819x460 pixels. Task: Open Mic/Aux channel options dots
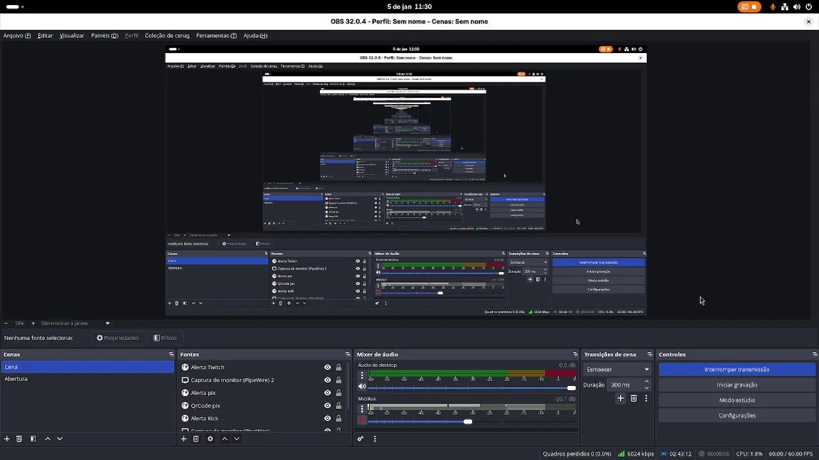tap(362, 409)
